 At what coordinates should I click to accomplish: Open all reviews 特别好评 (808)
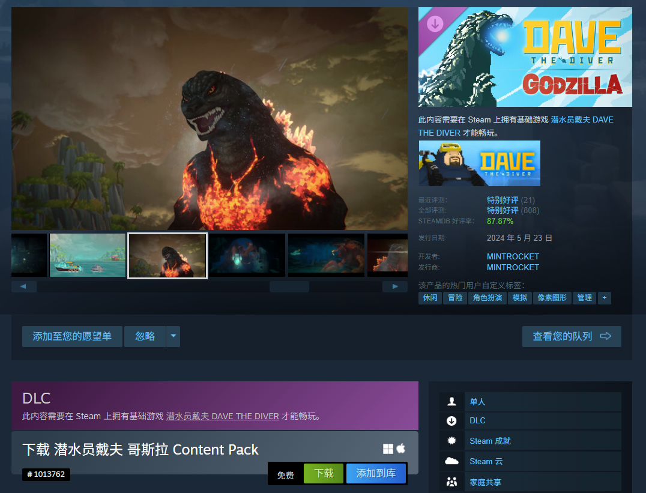pos(513,210)
